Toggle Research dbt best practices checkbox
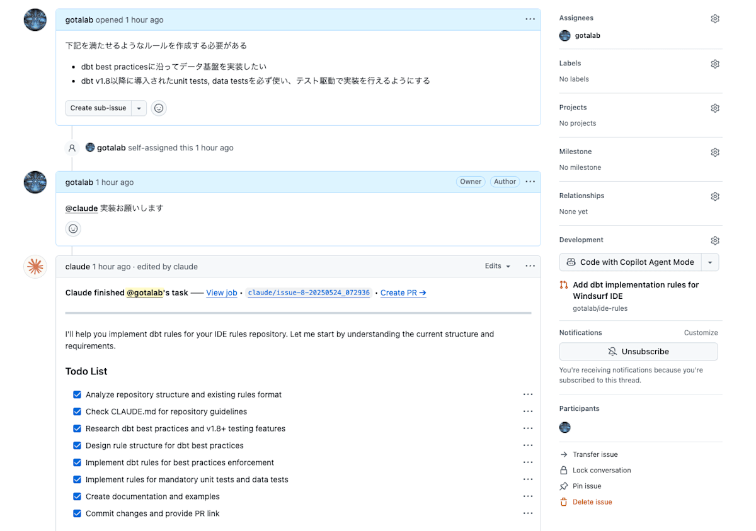756x531 pixels. (x=77, y=428)
